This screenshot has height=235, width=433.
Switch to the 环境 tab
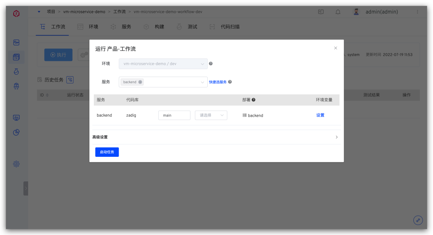click(x=88, y=27)
